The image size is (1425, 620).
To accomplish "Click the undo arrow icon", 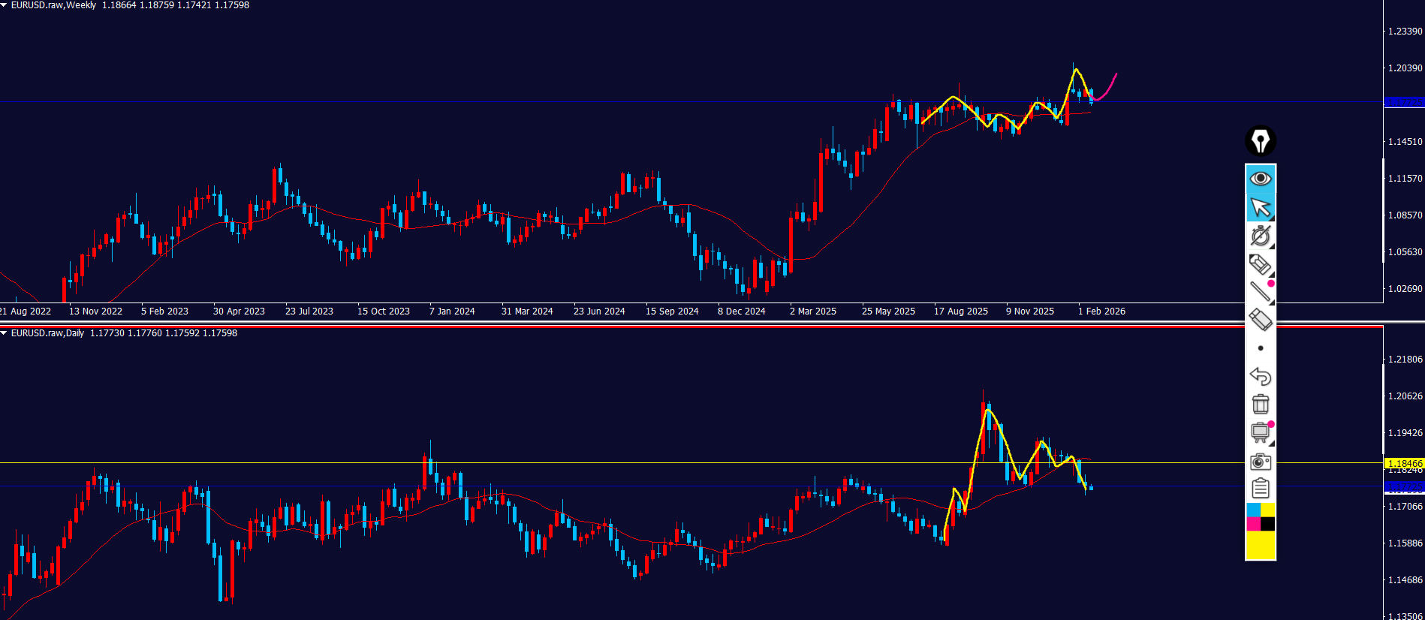I will click(x=1261, y=376).
